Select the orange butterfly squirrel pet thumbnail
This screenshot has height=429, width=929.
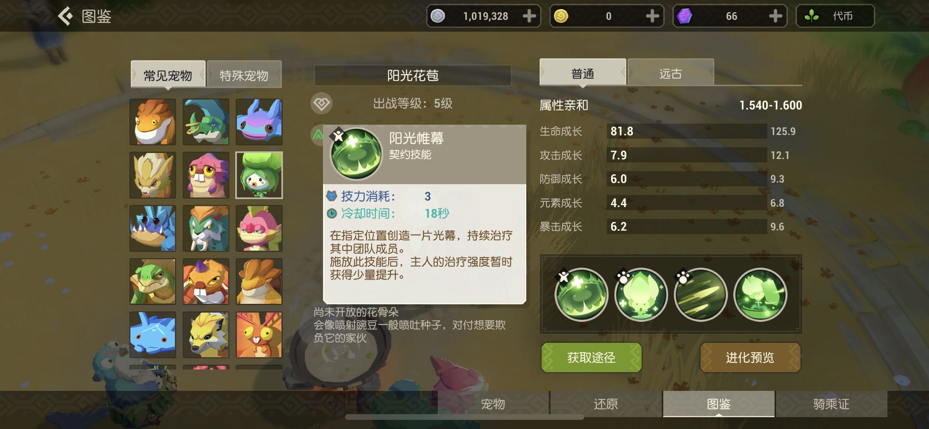pyautogui.click(x=259, y=334)
